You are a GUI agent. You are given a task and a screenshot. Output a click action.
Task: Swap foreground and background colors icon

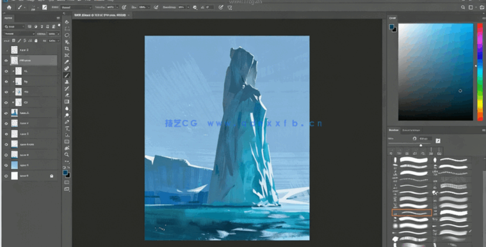point(69,168)
